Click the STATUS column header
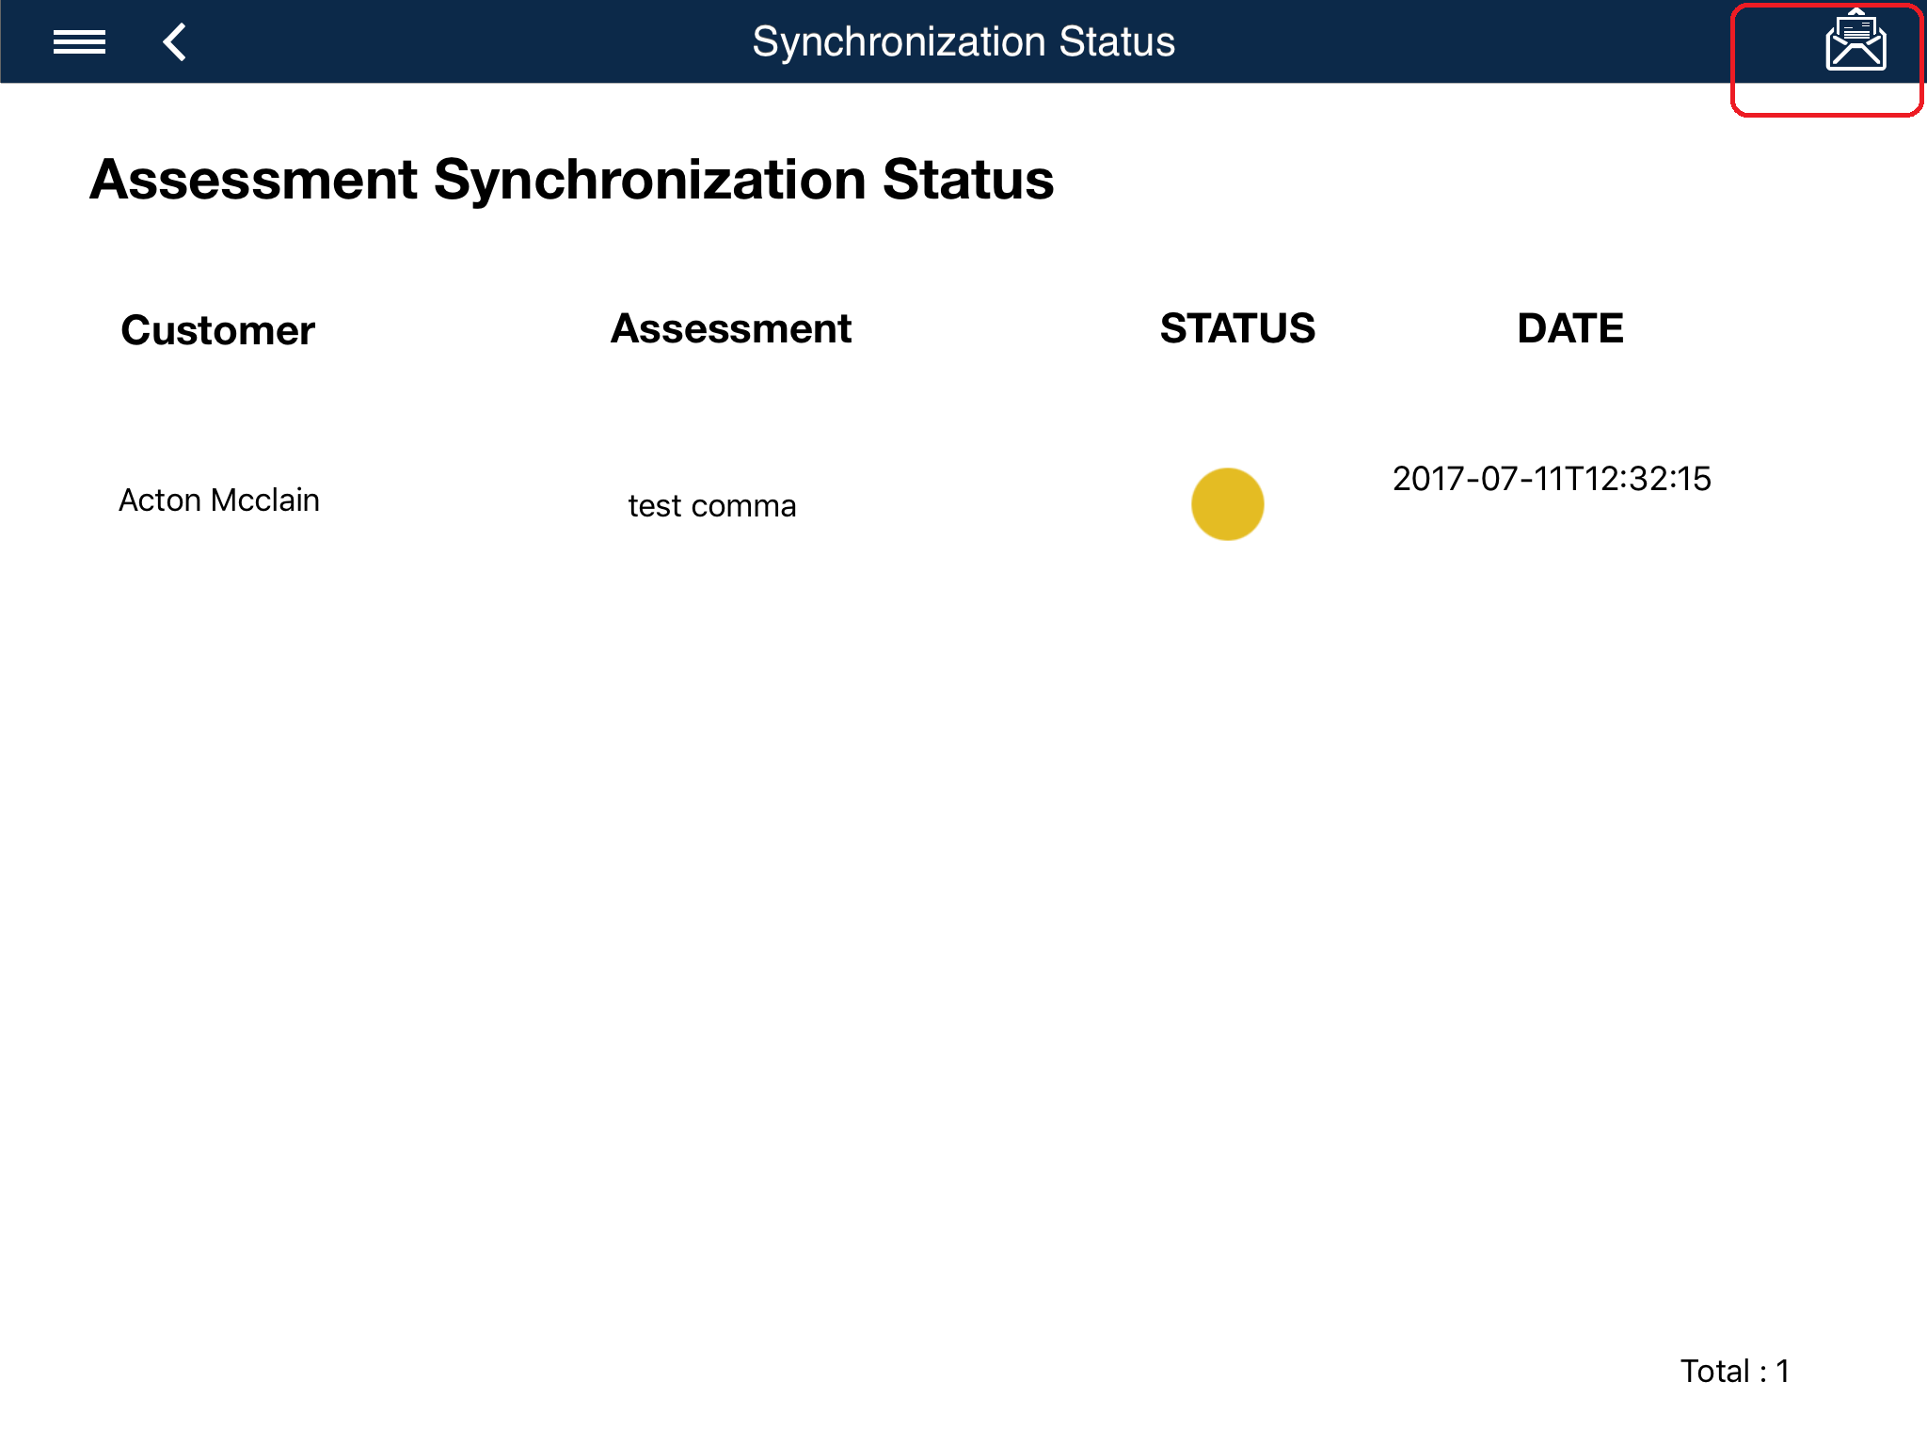 pos(1237,328)
